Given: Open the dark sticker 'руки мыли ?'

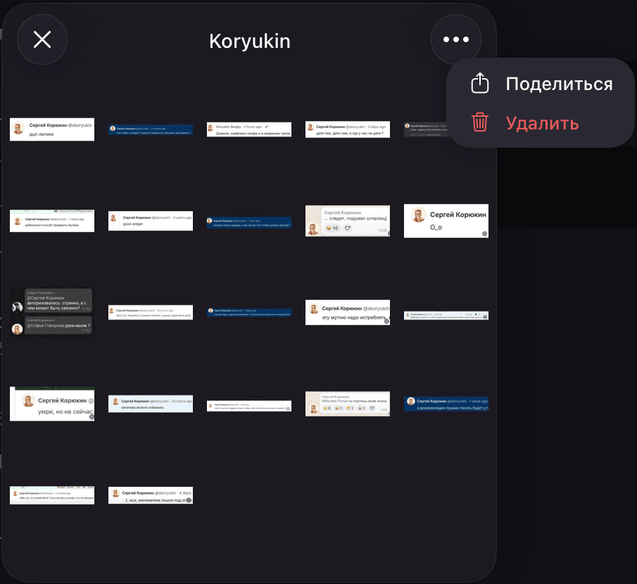Looking at the screenshot, I should coord(52,312).
